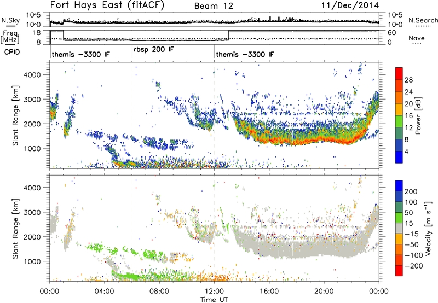Click the 'Nave' legend label
This screenshot has width=438, height=303.
click(x=417, y=38)
